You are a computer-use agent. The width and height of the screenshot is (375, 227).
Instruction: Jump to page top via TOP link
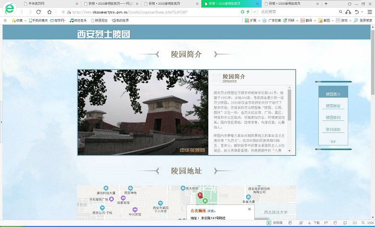pos(333,142)
